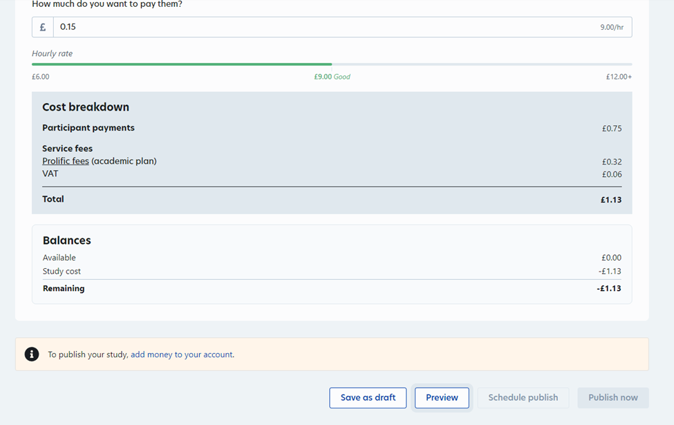Click the Available balance £0.00 value
The height and width of the screenshot is (425, 674).
(611, 258)
